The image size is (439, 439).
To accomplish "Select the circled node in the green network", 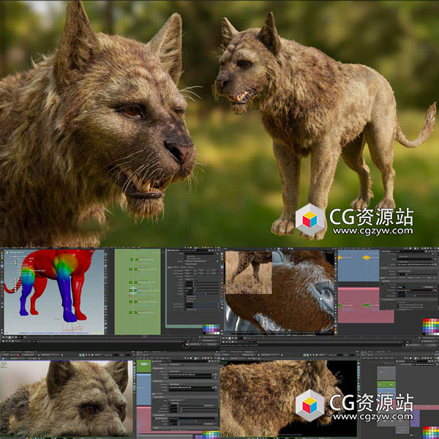I will point(133,291).
